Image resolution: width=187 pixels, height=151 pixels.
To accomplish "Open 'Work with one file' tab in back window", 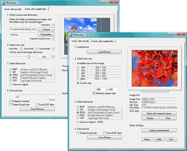I will click(13, 9).
